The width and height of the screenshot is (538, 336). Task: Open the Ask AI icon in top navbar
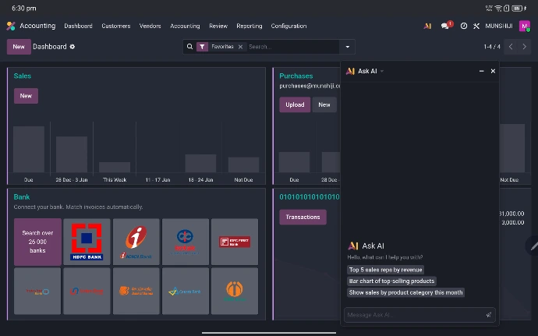coord(427,26)
